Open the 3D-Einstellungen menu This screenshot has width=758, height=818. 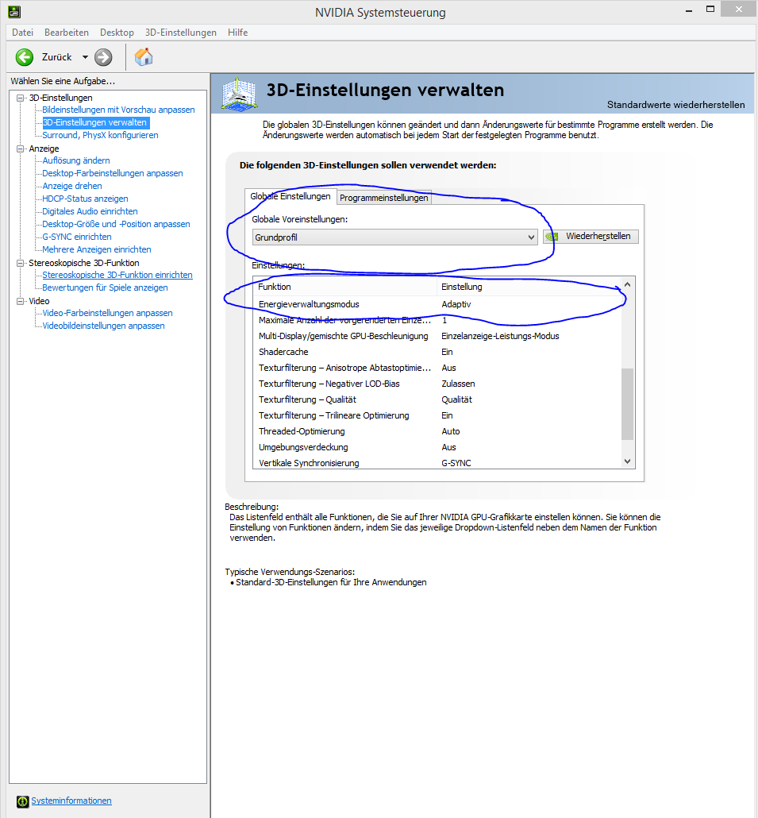click(x=180, y=33)
